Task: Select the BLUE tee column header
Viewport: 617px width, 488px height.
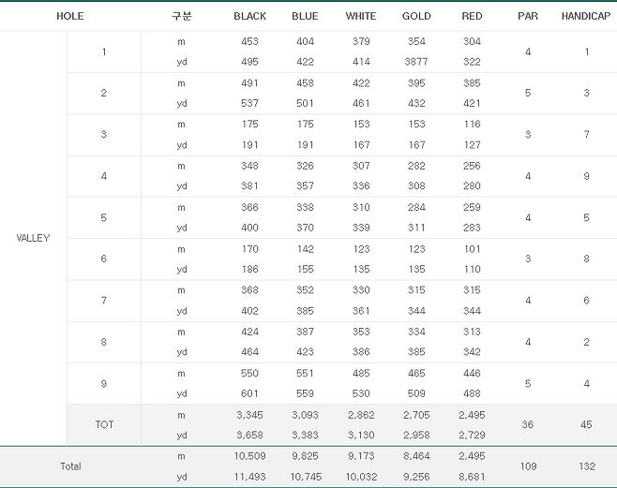Action: (x=305, y=16)
